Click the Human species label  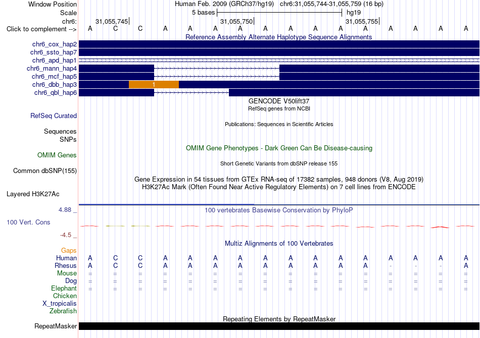pos(66,258)
